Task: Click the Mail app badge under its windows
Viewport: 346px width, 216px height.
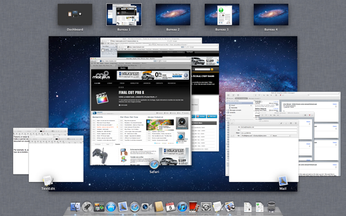Action: 283,181
